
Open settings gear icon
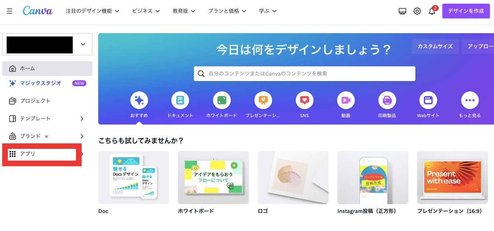[417, 11]
